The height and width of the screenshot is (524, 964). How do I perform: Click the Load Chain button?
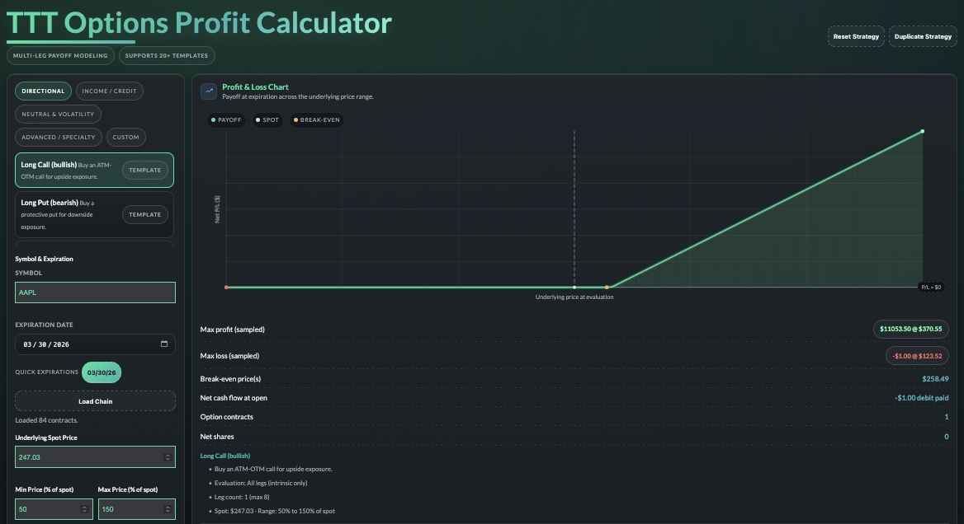pyautogui.click(x=95, y=401)
